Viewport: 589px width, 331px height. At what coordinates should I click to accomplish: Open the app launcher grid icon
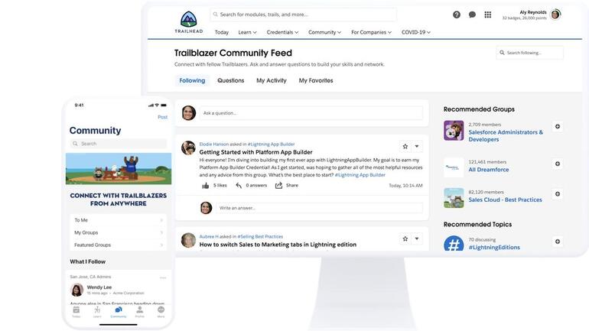tap(487, 15)
